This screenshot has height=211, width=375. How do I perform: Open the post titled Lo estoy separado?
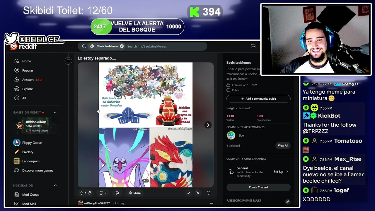tap(97, 58)
